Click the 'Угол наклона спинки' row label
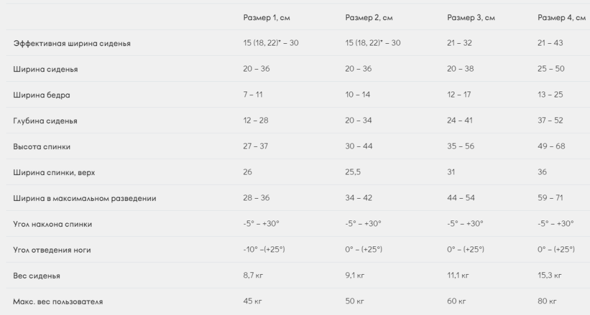590x315 pixels. 52,224
